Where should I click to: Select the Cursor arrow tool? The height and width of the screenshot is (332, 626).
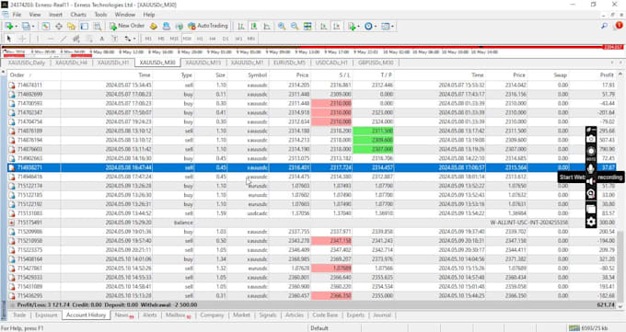pos(9,39)
